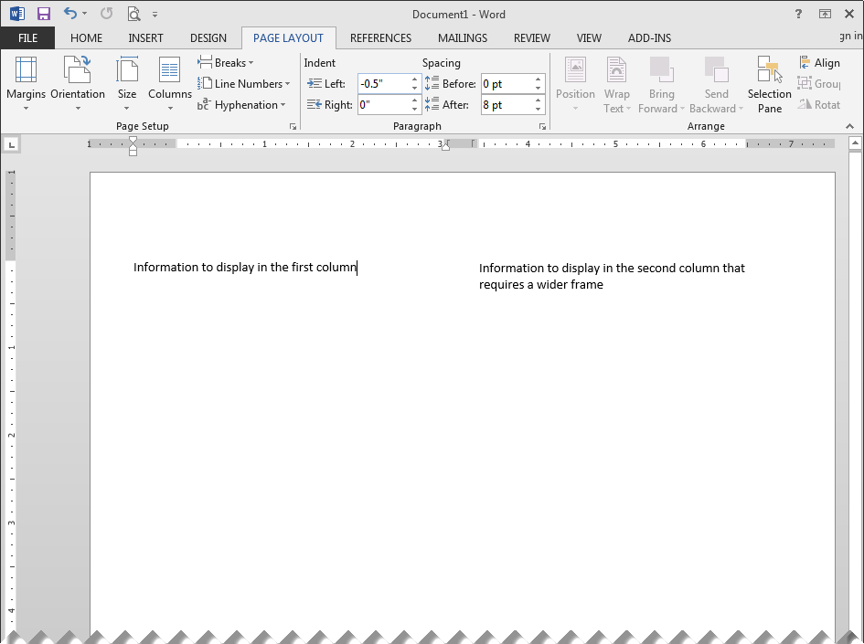Click the vertical scrollbar up arrow
The image size is (864, 644).
click(x=855, y=143)
